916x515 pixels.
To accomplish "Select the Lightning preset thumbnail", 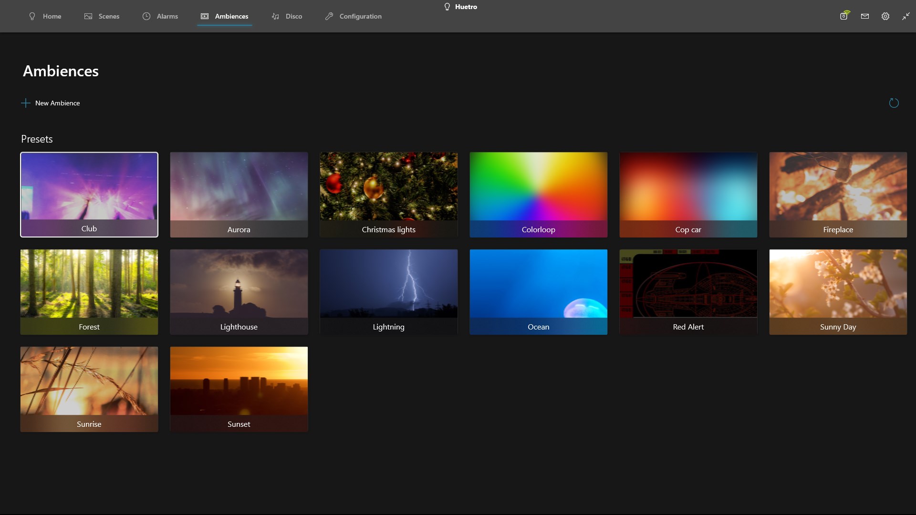I will 388,291.
